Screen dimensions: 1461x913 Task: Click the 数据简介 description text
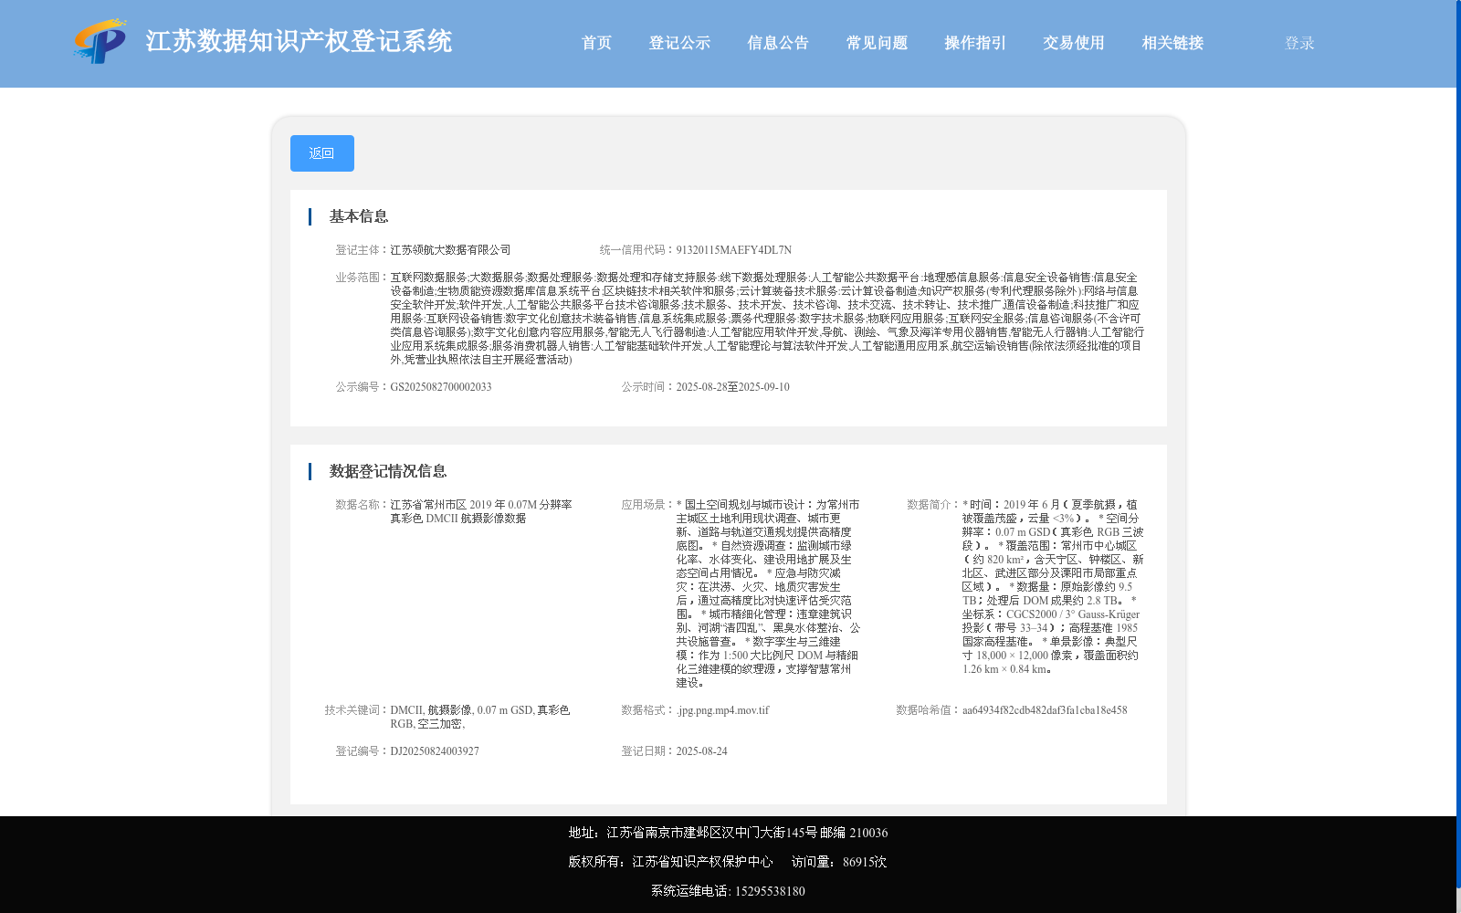(x=1053, y=587)
